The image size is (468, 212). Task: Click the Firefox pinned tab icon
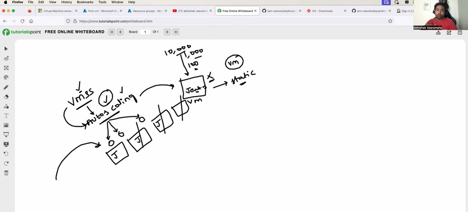pos(30,11)
